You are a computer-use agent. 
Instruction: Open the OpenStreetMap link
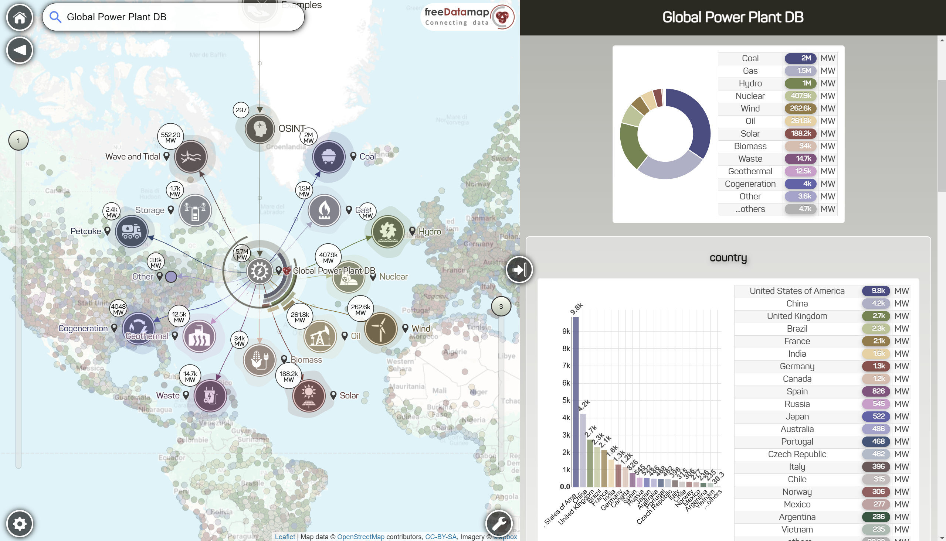pyautogui.click(x=361, y=537)
